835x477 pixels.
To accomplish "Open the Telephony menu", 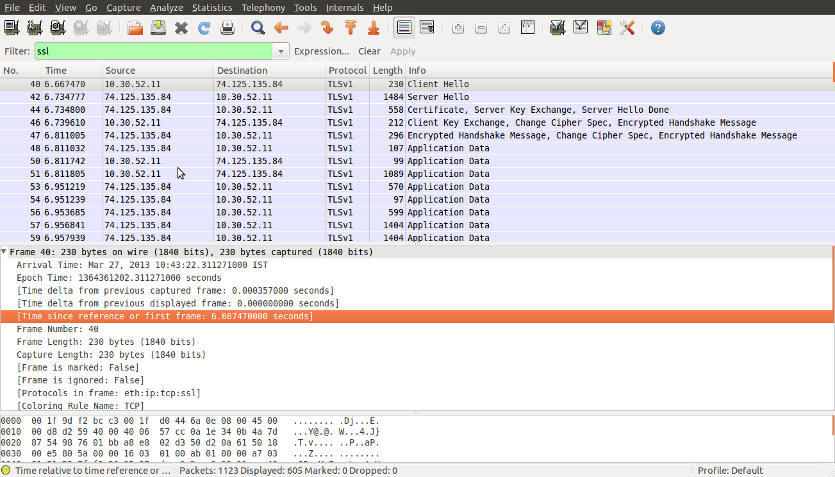I will click(263, 7).
